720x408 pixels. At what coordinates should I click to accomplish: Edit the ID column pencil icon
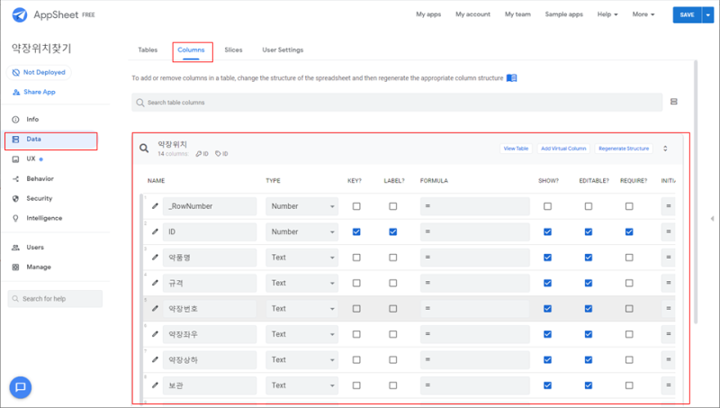155,231
